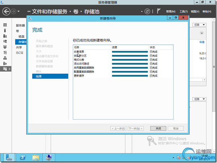Select the 启用重复数据删除 task row
This screenshot has width=217, height=163.
[123, 68]
